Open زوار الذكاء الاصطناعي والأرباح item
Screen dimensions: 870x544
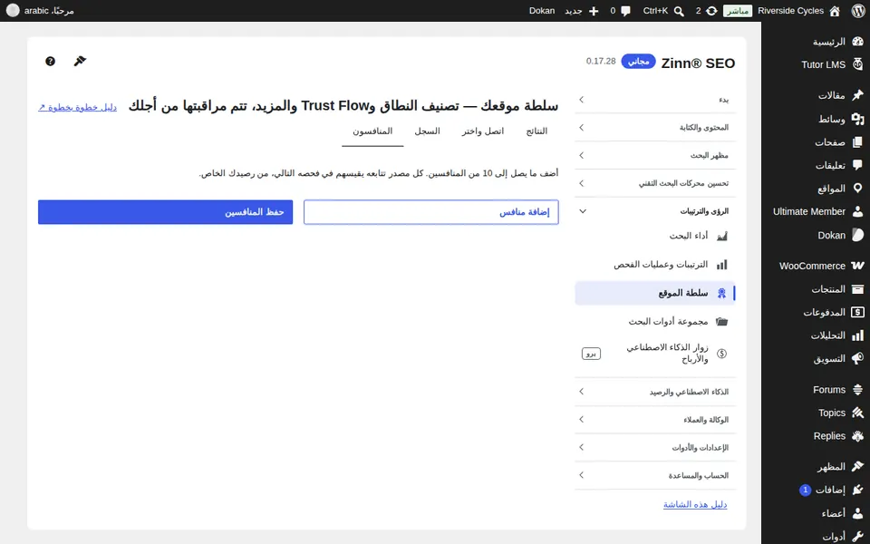coord(655,354)
